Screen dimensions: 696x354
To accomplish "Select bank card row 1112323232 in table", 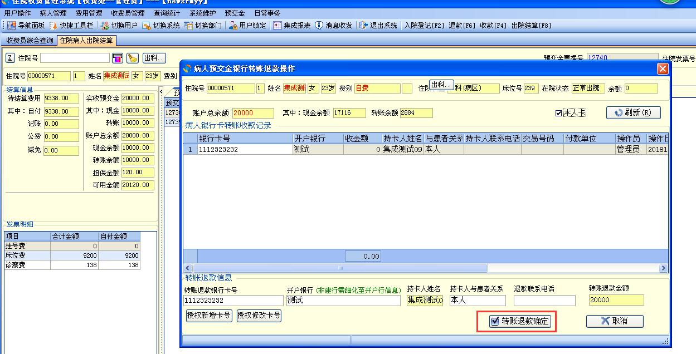I will (x=426, y=149).
